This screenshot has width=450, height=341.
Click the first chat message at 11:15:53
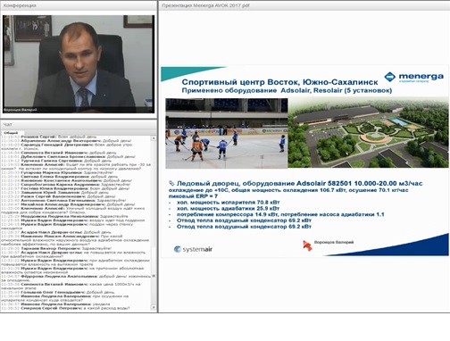pyautogui.click(x=49, y=137)
